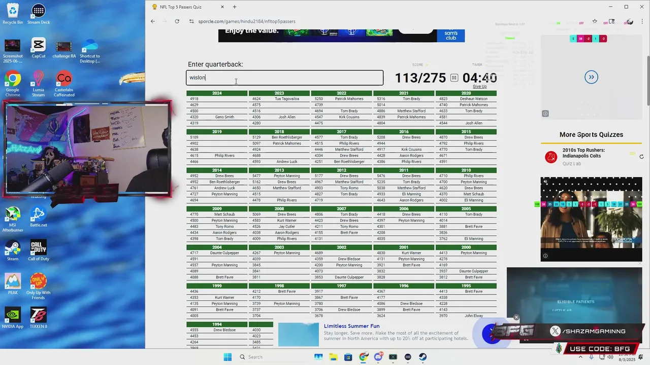Viewport: 650px width, 365px height.
Task: Click the 1994 year header
Action: (217, 324)
